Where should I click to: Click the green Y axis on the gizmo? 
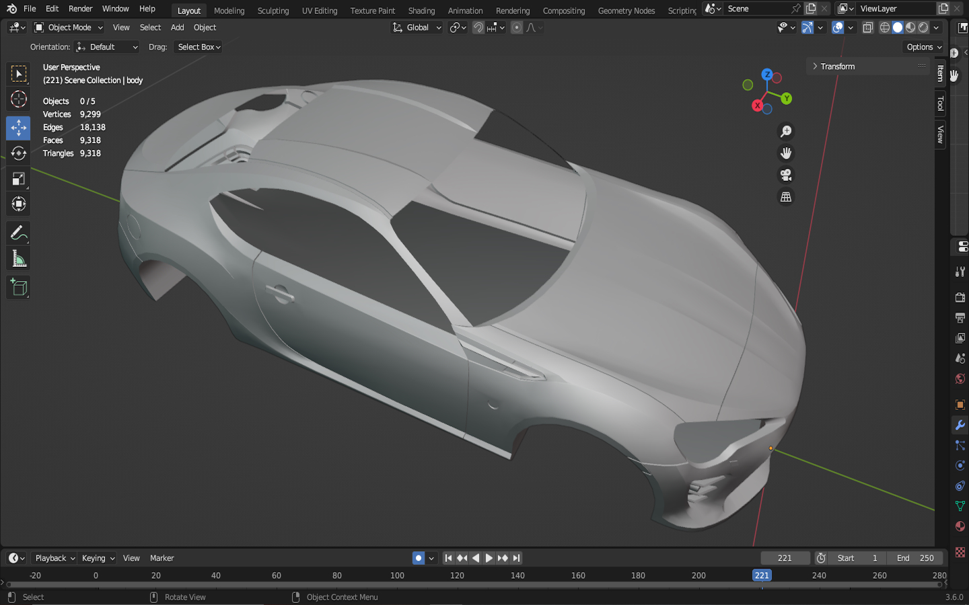(786, 99)
